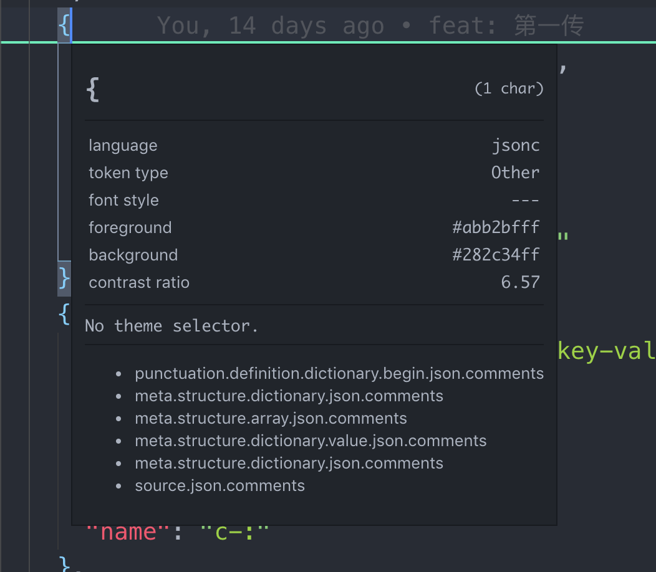Click the token type value "Other"
This screenshot has height=572, width=656.
pyautogui.click(x=515, y=173)
